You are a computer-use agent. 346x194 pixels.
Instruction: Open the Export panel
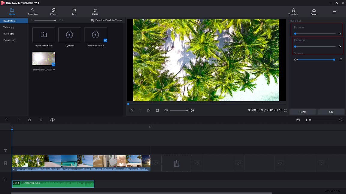pos(314,12)
